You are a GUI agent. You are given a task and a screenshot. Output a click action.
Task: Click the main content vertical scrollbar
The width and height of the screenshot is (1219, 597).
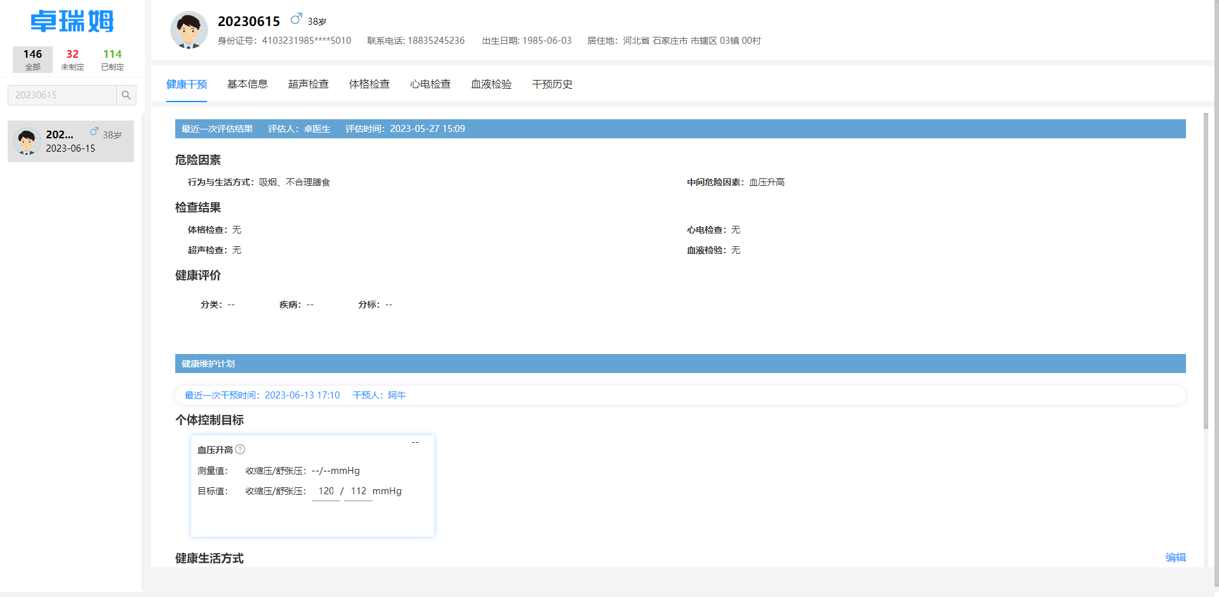click(x=1206, y=271)
